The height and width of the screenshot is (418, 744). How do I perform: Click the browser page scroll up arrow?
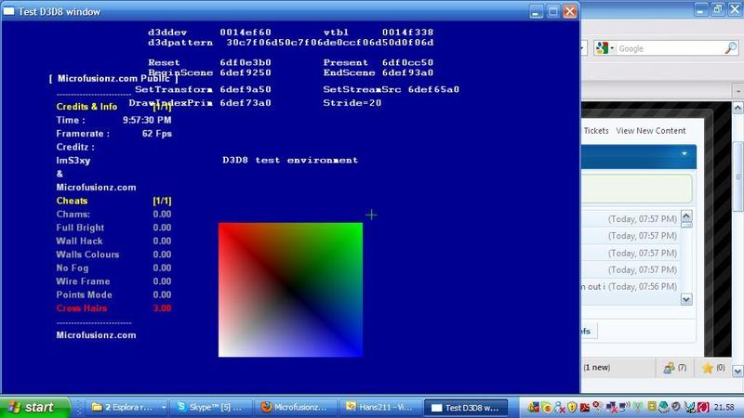pos(737,108)
